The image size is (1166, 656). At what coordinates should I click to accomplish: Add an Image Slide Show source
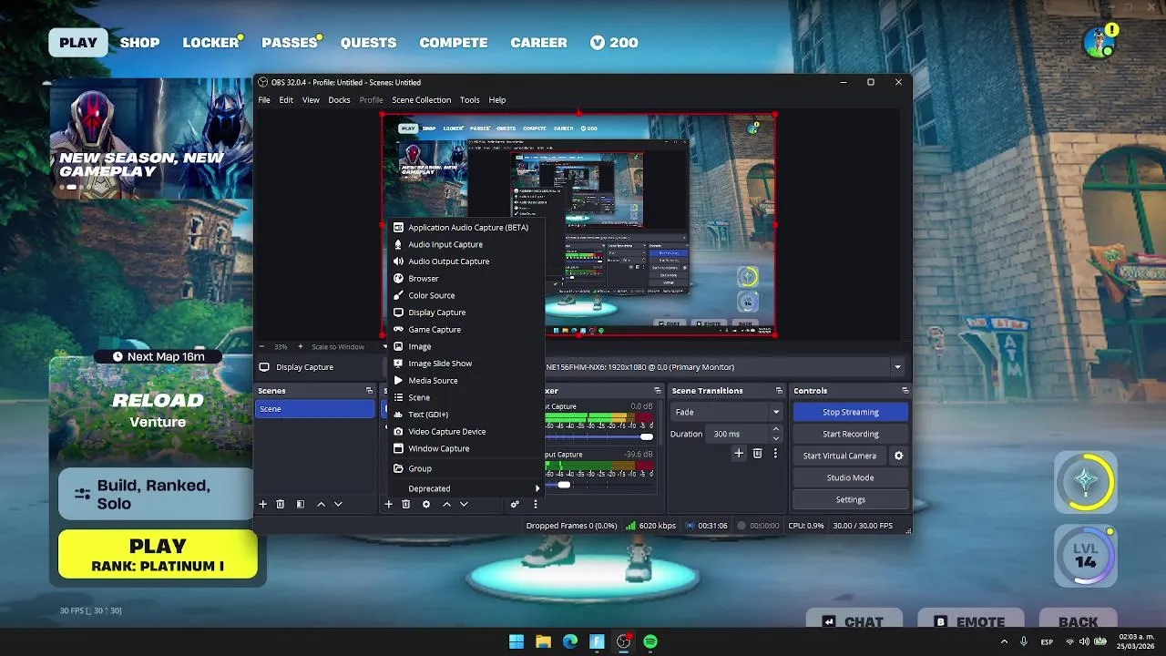tap(439, 364)
